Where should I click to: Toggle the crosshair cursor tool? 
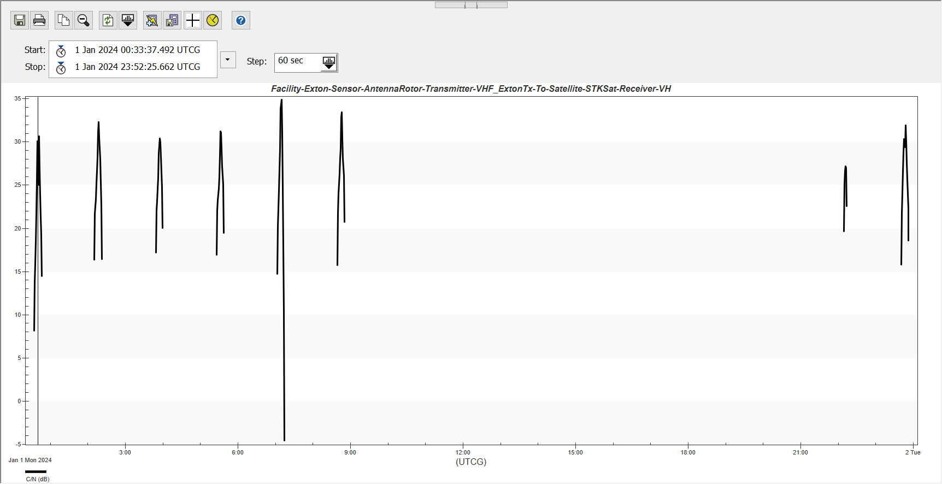pos(193,21)
